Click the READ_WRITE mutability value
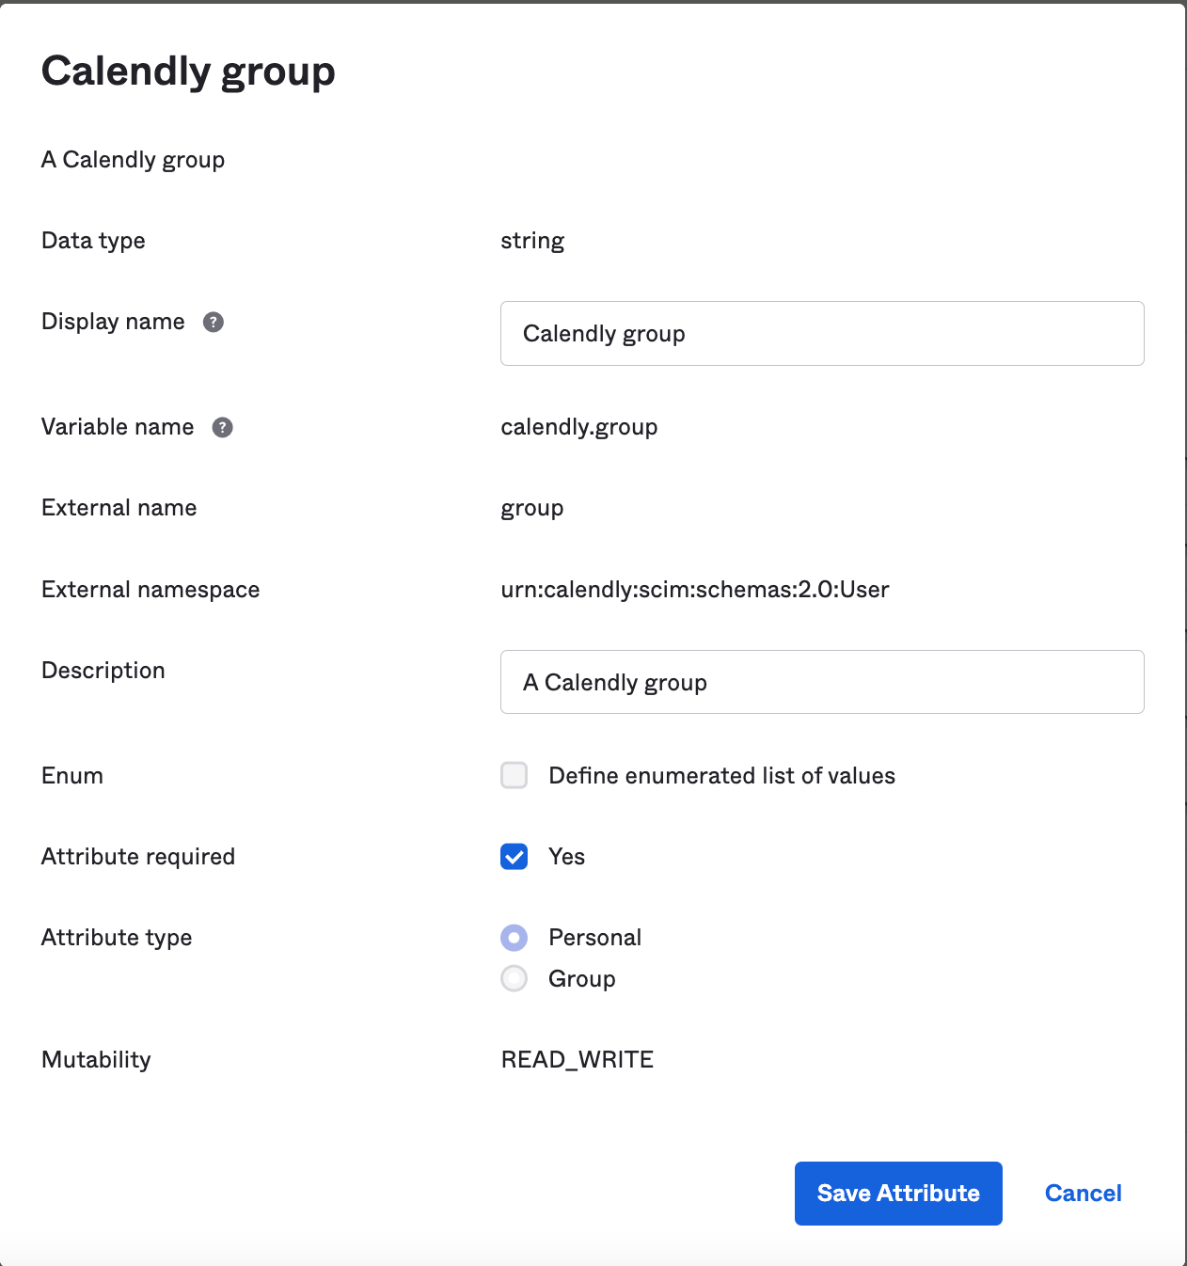Viewport: 1187px width, 1266px height. point(577,1060)
